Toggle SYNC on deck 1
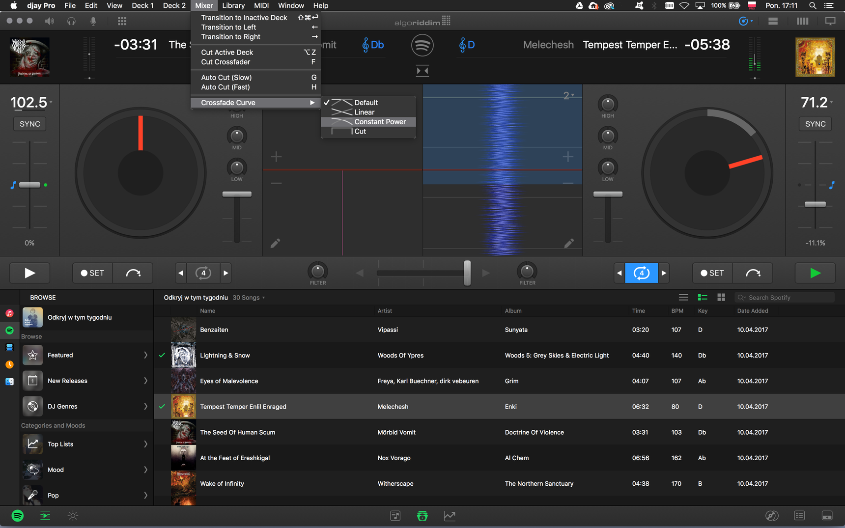The width and height of the screenshot is (845, 528). (x=30, y=124)
